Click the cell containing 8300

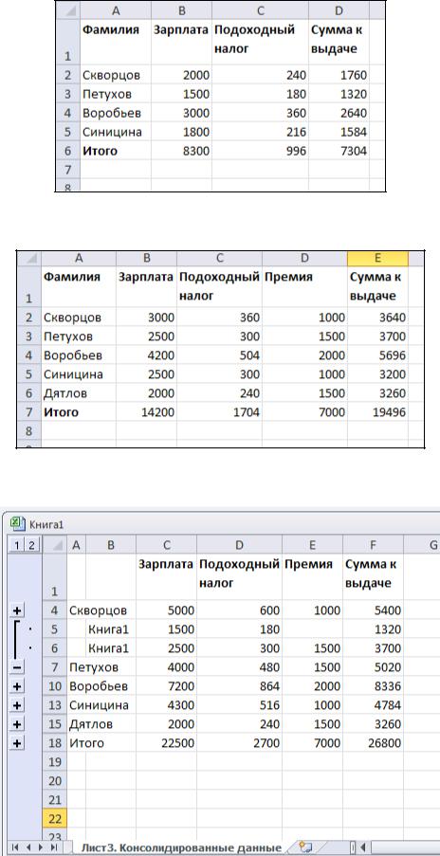click(x=182, y=151)
